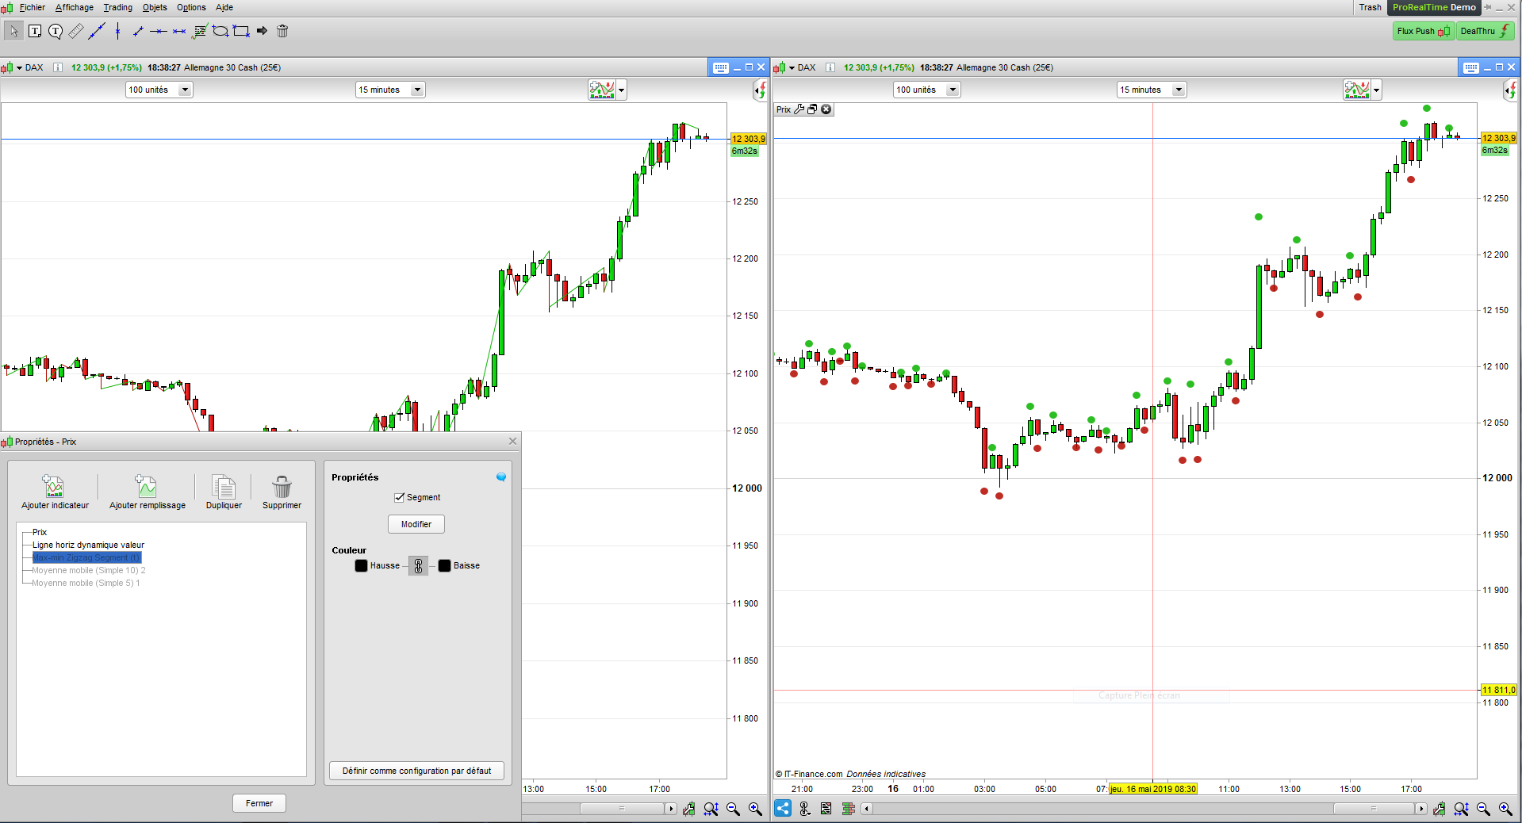The height and width of the screenshot is (823, 1522).
Task: Open Prix settings wrench on right chart
Action: point(799,109)
